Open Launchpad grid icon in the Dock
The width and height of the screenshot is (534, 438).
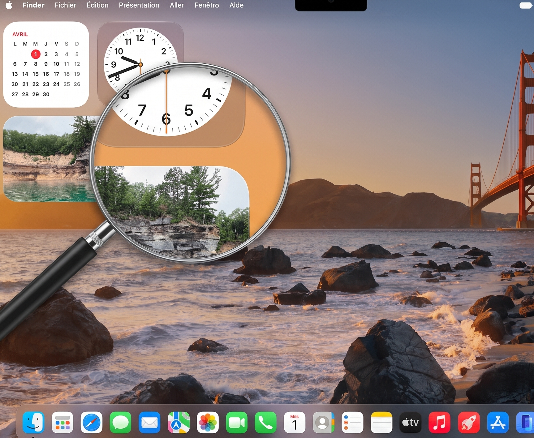(62, 423)
